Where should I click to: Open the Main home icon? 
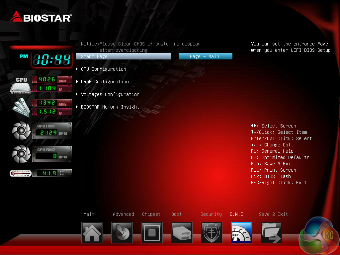pyautogui.click(x=92, y=232)
